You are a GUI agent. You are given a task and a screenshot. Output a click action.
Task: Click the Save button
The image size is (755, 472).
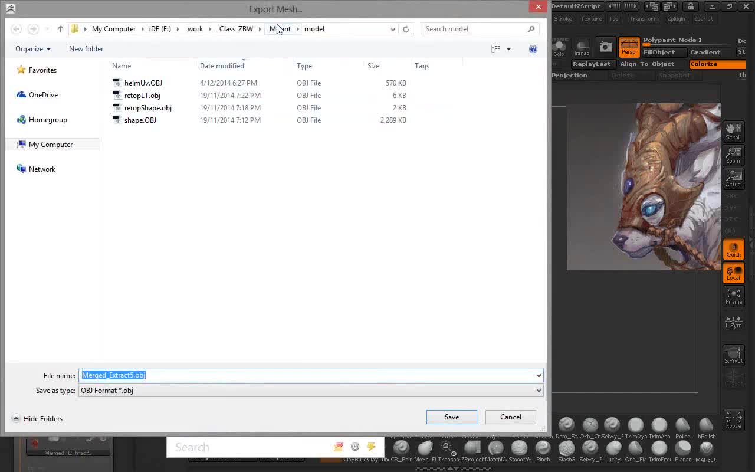[452, 417]
